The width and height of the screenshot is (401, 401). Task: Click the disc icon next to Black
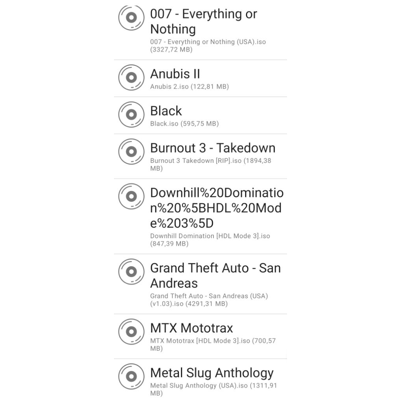point(131,115)
